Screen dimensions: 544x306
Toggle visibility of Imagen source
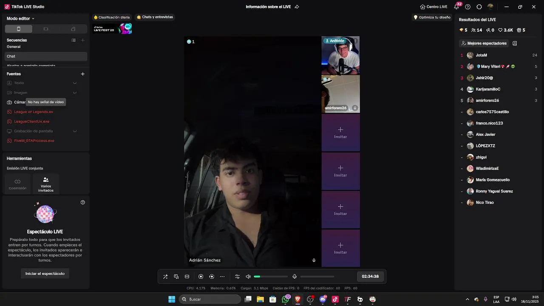coord(75,93)
